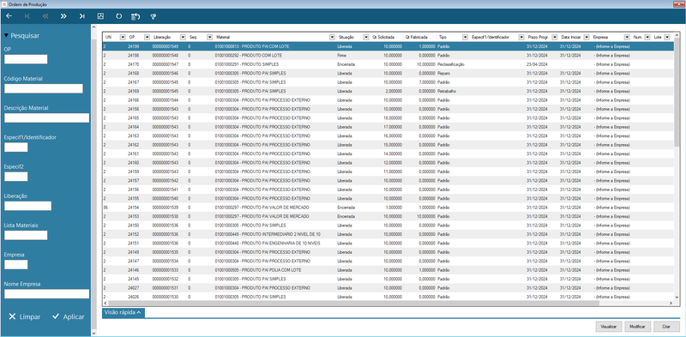Open the OP column filter dropdown

147,37
